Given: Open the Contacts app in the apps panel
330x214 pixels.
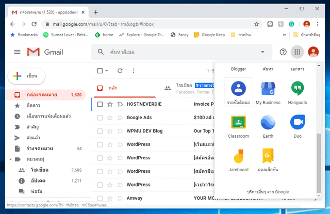Looking at the screenshot, I should [238, 92].
